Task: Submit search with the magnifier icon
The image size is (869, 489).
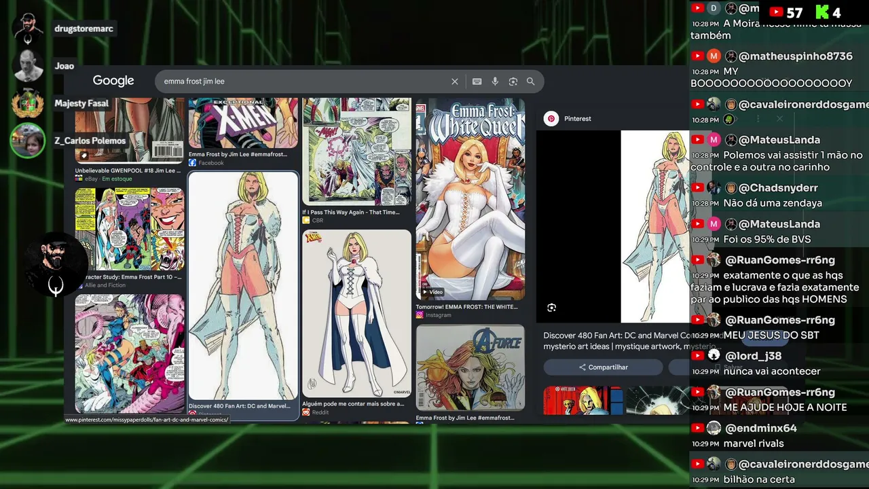Action: [531, 81]
